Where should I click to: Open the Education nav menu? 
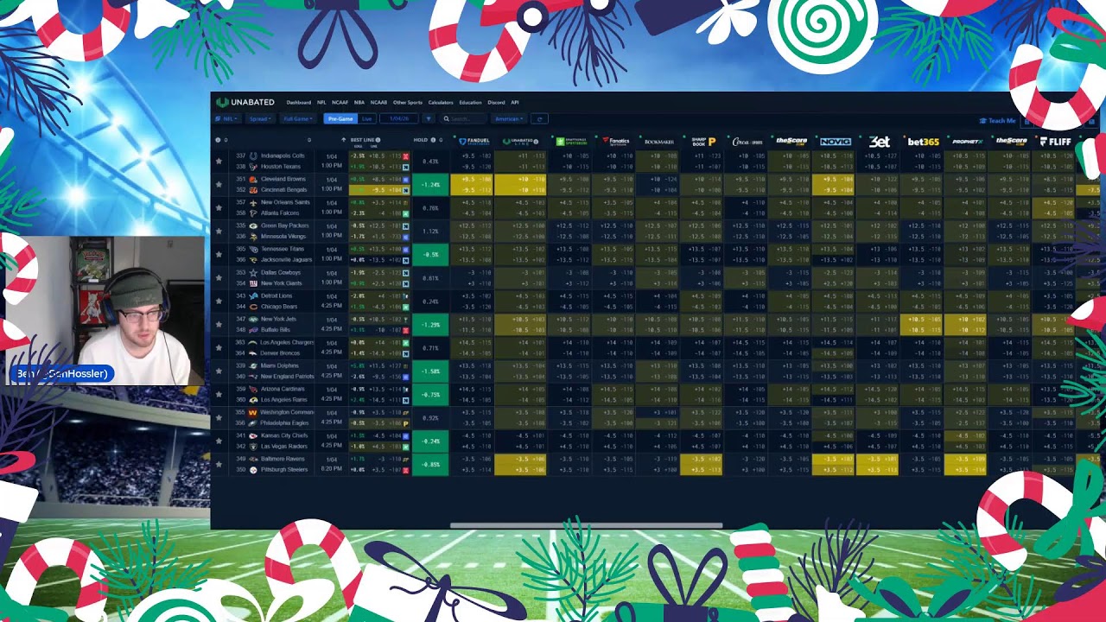pos(470,103)
